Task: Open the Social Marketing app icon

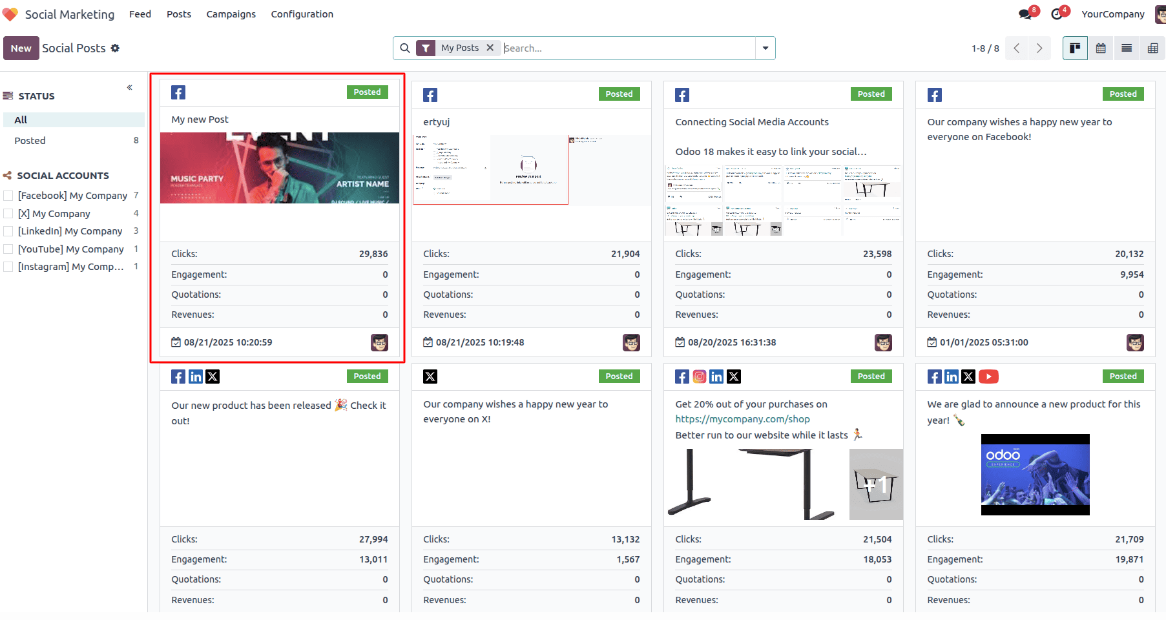Action: pyautogui.click(x=10, y=14)
